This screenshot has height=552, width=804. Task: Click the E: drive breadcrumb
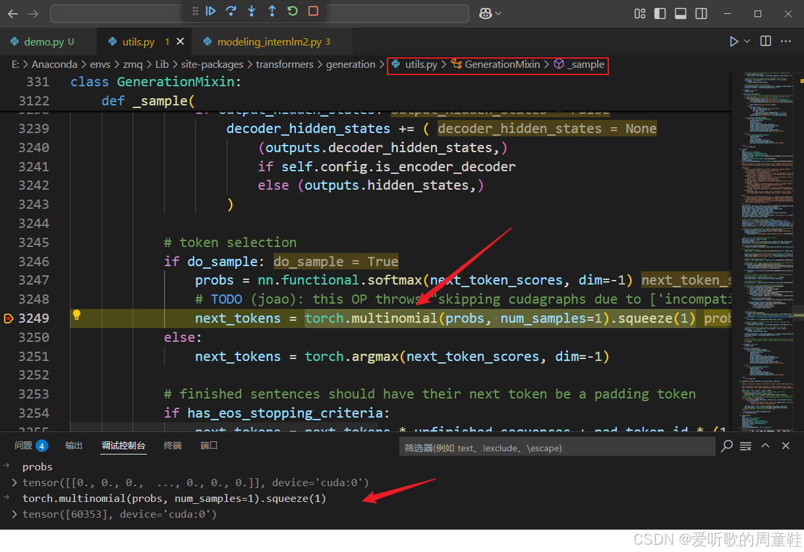[16, 65]
